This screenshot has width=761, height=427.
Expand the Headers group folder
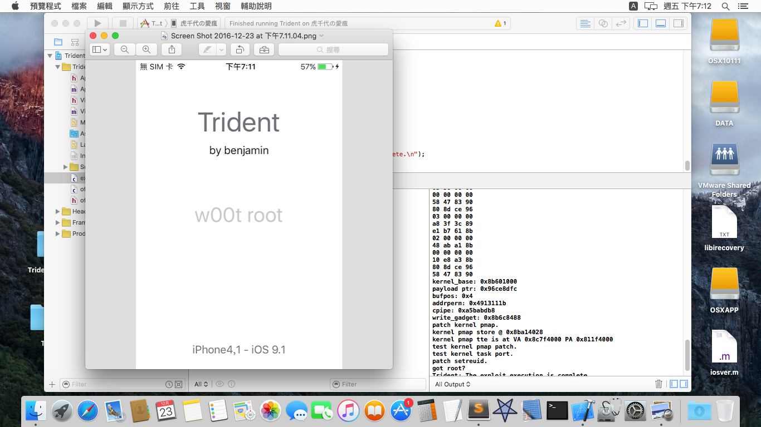pyautogui.click(x=57, y=211)
